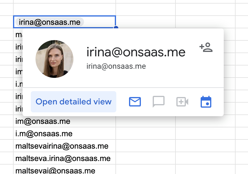Start a video call with camera icon
This screenshot has width=248, height=174.
182,102
